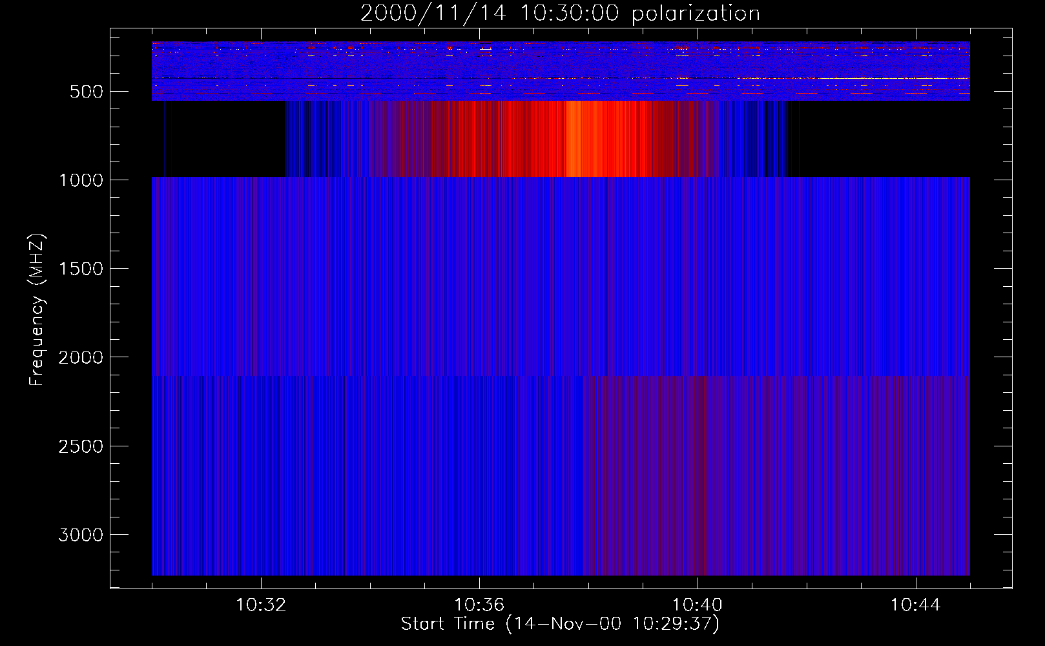Click the 10:40 time axis label
Viewport: 1045px width, 646px height.
[698, 605]
